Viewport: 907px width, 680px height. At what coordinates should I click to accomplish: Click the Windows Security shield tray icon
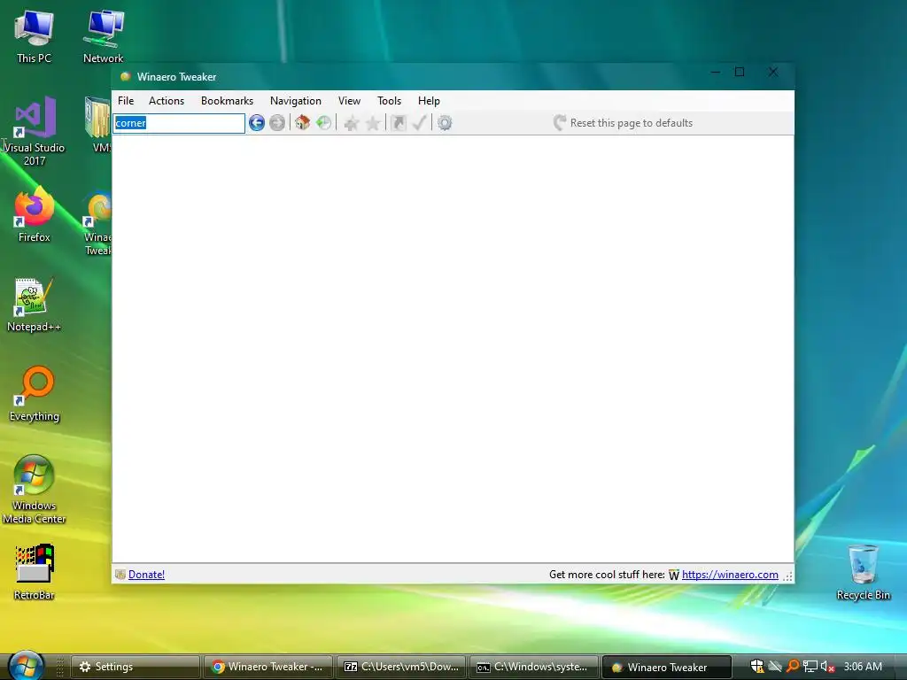pos(756,666)
